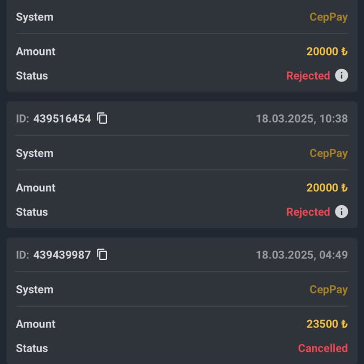
Task: Open rejection info icon in the topmost card
Action: coord(341,75)
